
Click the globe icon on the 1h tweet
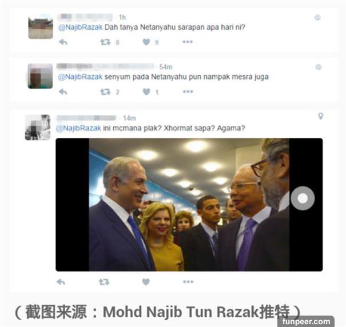317,17
